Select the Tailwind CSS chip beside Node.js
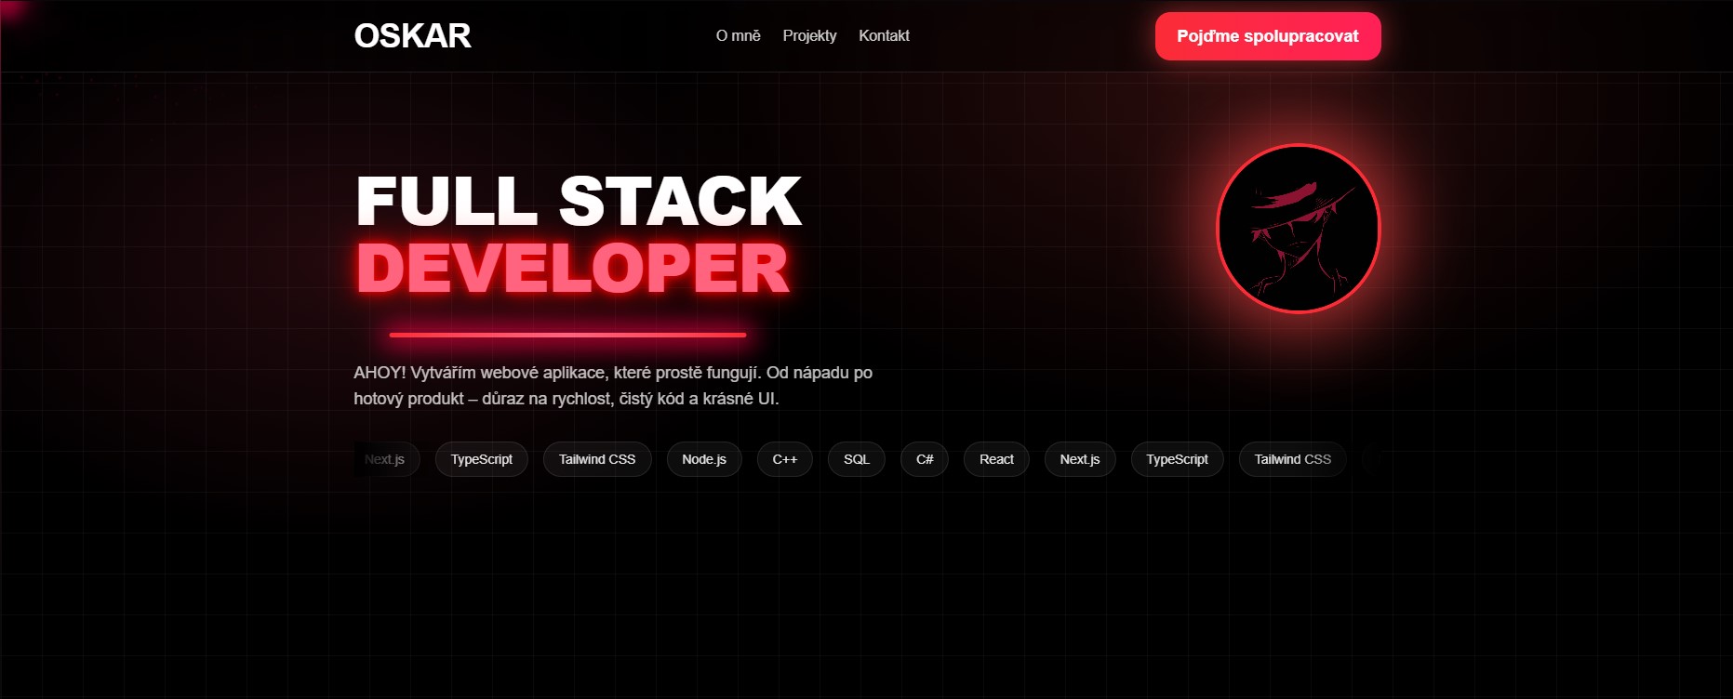 (596, 459)
